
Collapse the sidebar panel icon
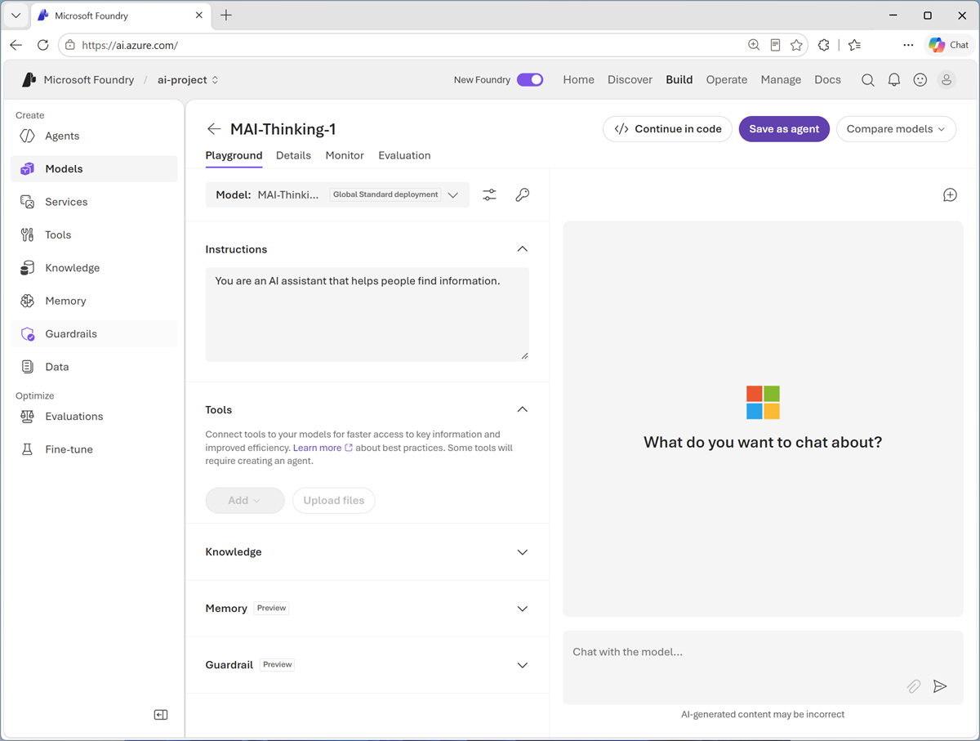point(161,715)
